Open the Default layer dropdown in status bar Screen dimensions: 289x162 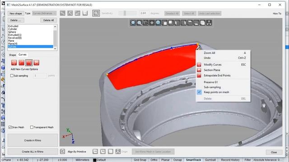(101, 160)
